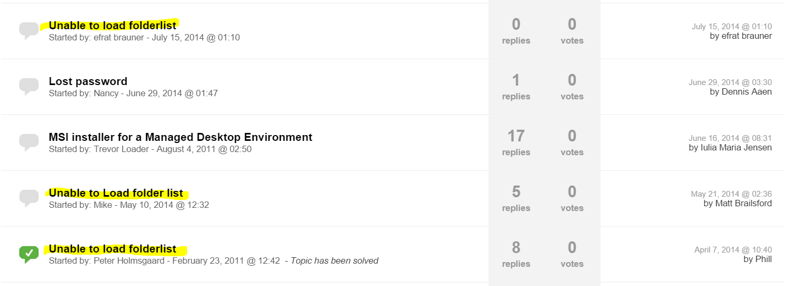The image size is (795, 286).
Task: Click last post author Dennis Aaen
Action: click(x=745, y=92)
